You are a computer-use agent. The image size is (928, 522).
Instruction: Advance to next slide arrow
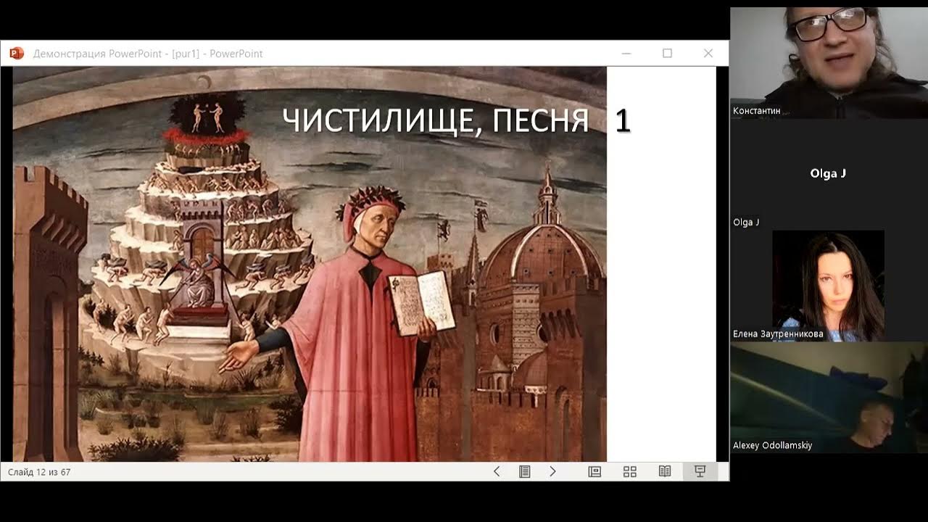point(552,471)
